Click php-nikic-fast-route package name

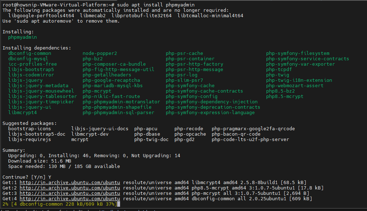point(111,97)
